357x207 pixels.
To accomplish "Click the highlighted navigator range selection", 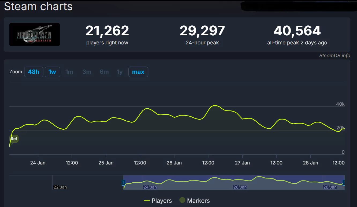I will 234,183.
